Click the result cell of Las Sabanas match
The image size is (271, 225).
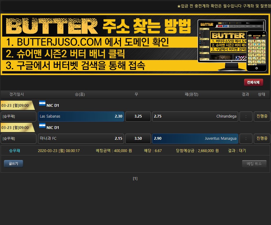point(246,116)
